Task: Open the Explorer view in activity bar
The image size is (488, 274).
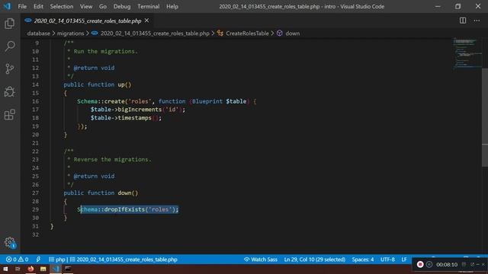Action: 10,24
